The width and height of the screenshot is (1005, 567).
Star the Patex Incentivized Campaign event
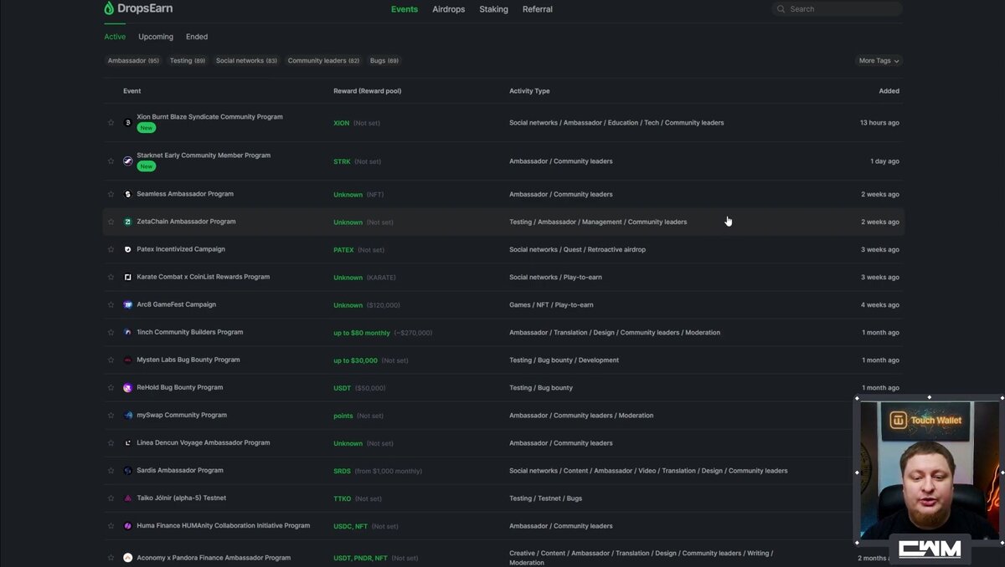click(x=111, y=249)
